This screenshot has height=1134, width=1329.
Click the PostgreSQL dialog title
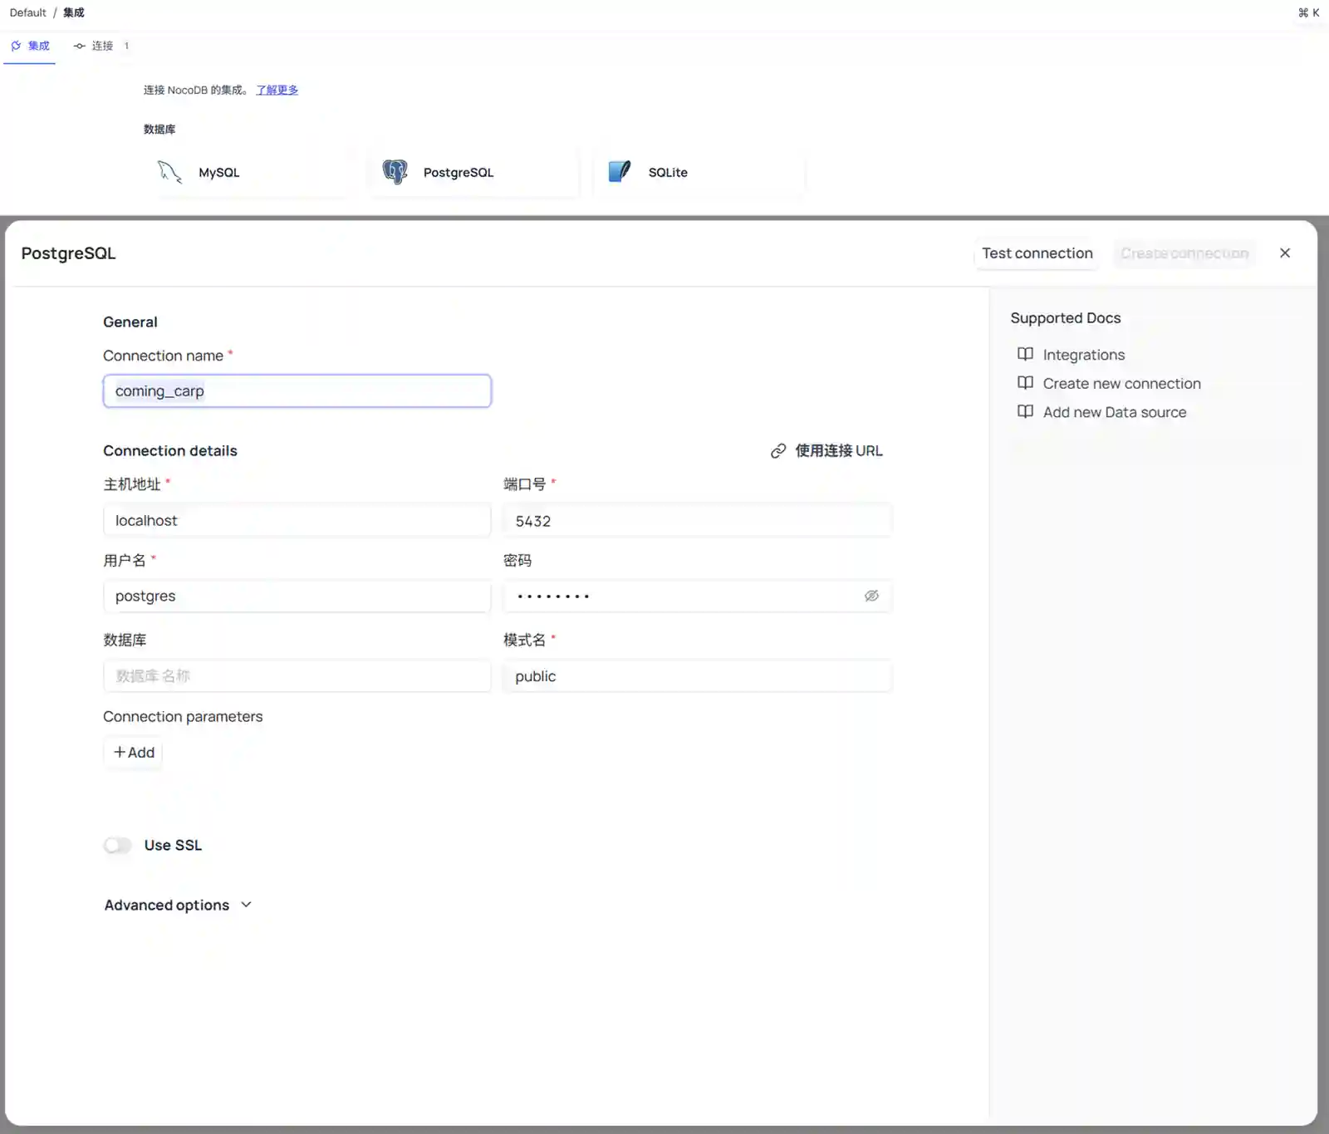68,253
